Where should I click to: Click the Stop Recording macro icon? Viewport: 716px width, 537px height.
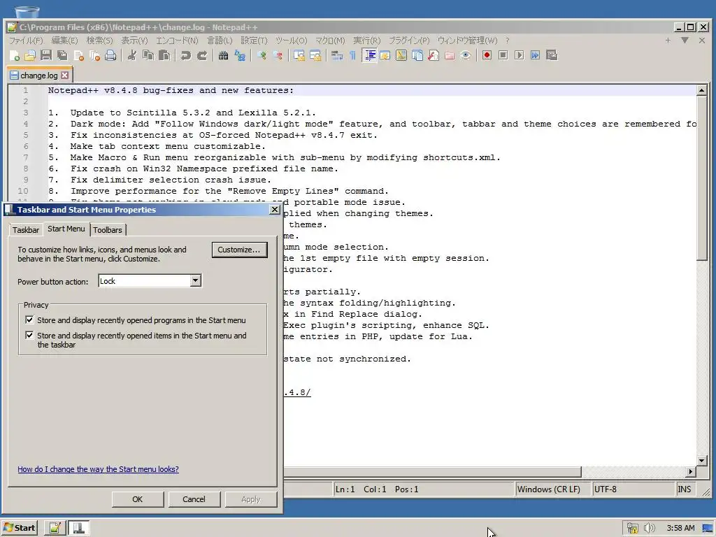tap(503, 56)
